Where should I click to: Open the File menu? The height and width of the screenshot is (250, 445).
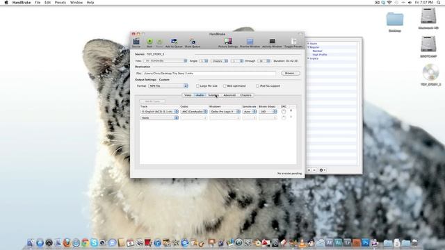pos(38,2)
